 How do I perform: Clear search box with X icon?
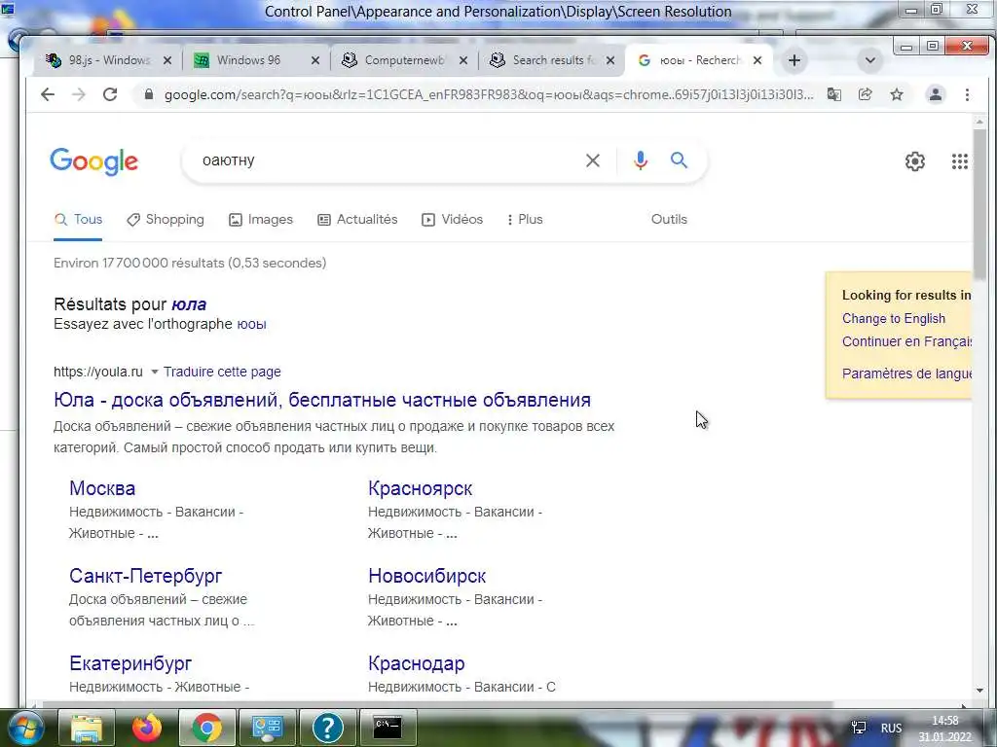(x=593, y=160)
